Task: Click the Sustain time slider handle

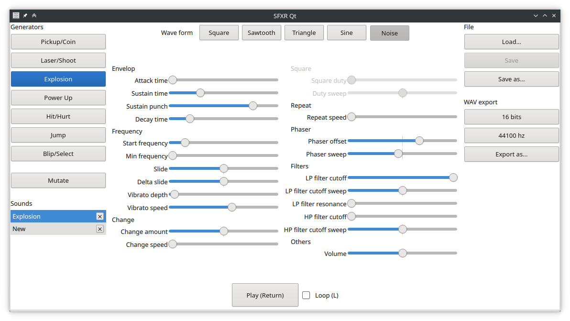Action: (x=200, y=93)
